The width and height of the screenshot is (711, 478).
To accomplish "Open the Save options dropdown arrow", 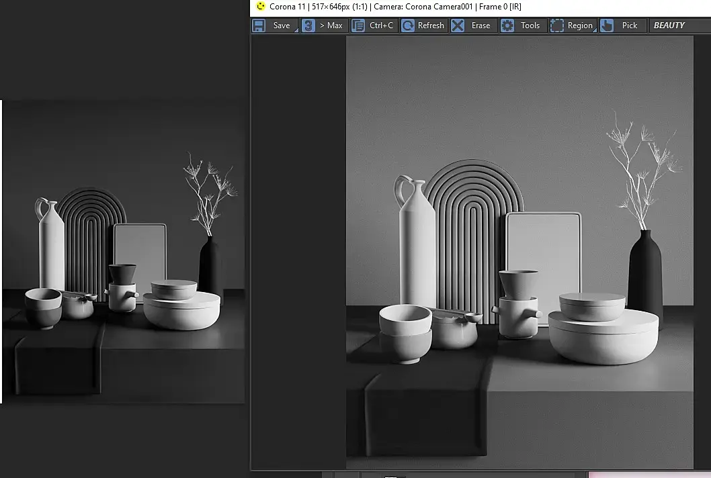I will [x=296, y=30].
